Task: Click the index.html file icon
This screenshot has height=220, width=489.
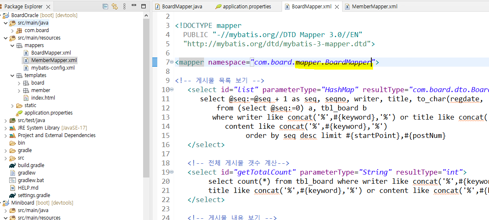Action: click(x=26, y=98)
